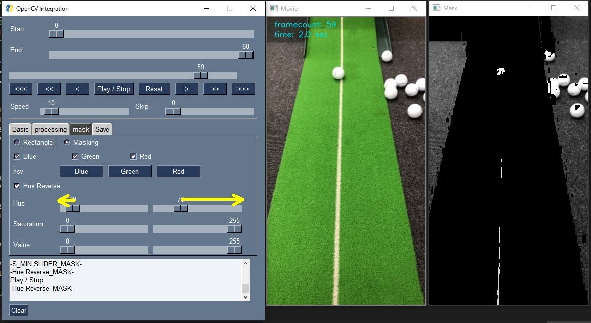The width and height of the screenshot is (591, 323).
Task: Step forward one frame with > button
Action: tap(187, 89)
